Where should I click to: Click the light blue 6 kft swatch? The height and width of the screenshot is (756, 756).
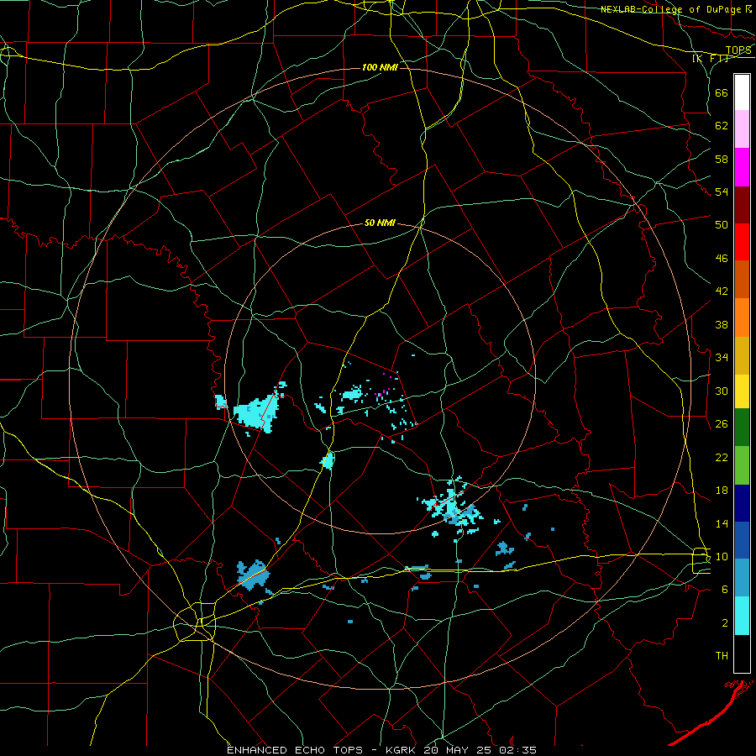point(742,578)
